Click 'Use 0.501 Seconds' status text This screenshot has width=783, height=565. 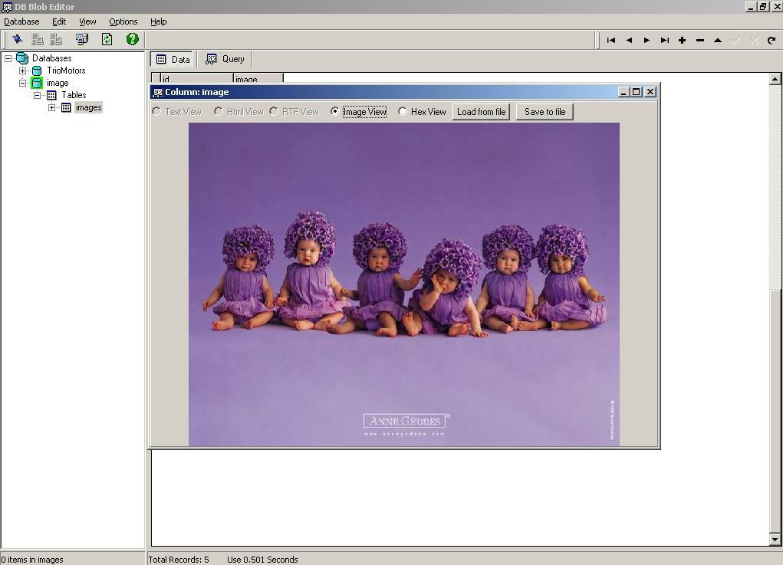263,560
